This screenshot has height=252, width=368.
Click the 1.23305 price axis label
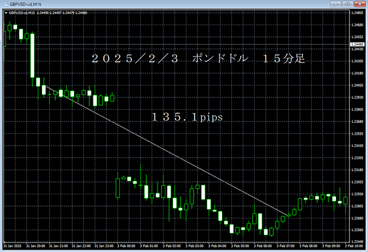(x=357, y=158)
